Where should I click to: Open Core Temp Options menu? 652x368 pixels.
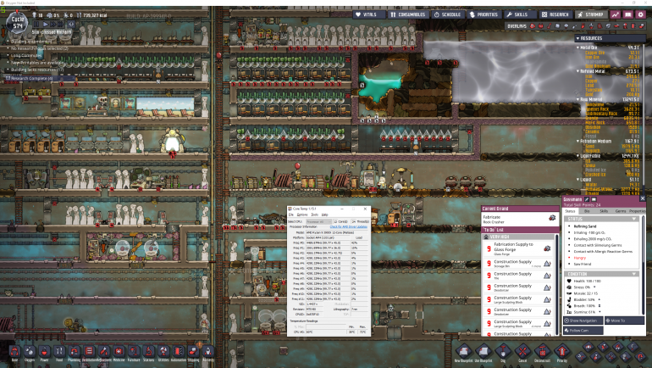coord(302,215)
